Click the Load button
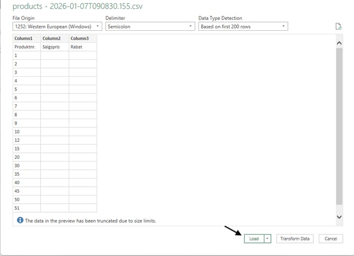The width and height of the screenshot is (354, 256). (x=253, y=238)
